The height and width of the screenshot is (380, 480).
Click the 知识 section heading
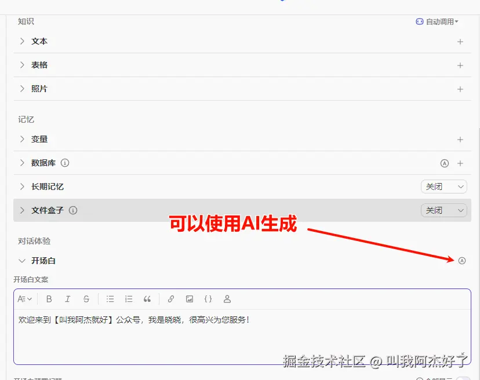pos(26,21)
